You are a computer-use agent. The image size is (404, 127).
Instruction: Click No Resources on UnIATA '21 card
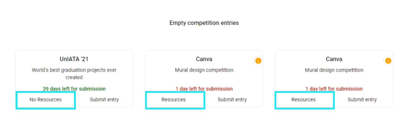pyautogui.click(x=45, y=100)
